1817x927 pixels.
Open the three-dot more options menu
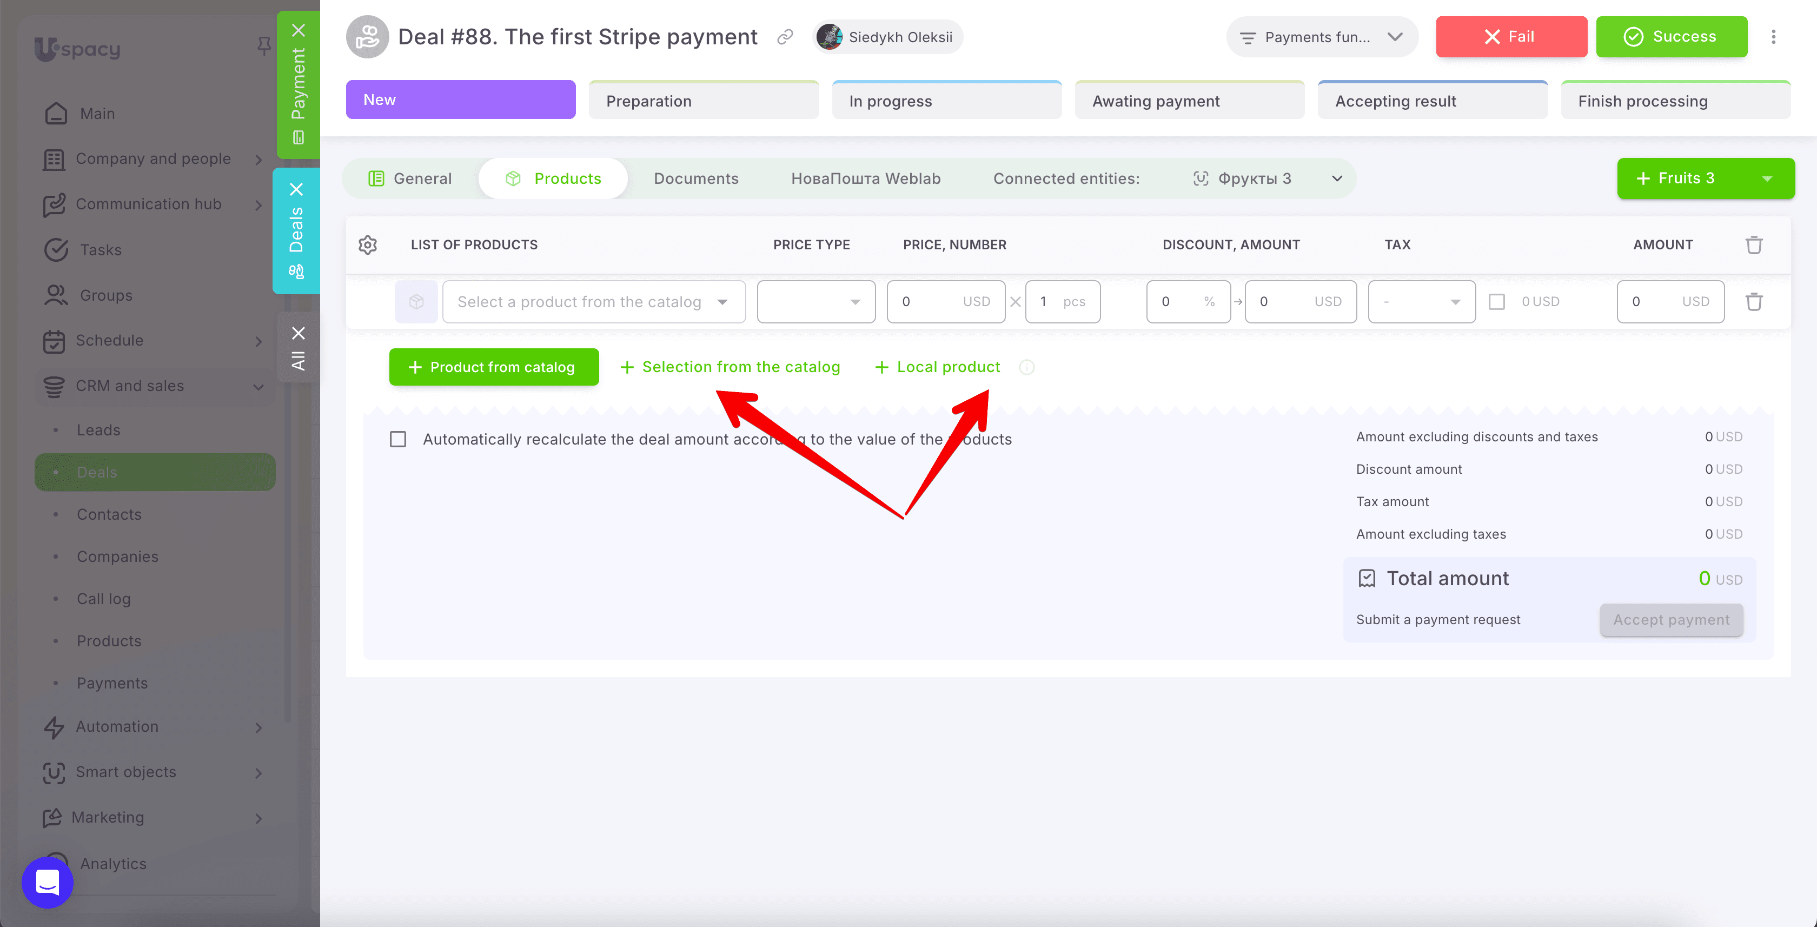pos(1773,37)
